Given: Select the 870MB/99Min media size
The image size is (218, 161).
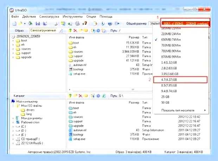Looking at the screenshot, I should [181, 57].
